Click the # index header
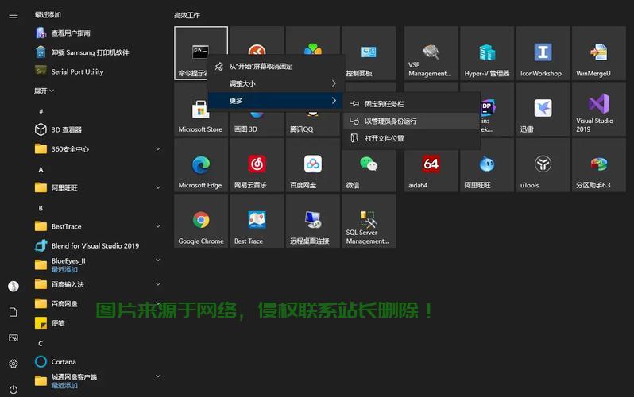634x397 pixels. click(x=41, y=111)
